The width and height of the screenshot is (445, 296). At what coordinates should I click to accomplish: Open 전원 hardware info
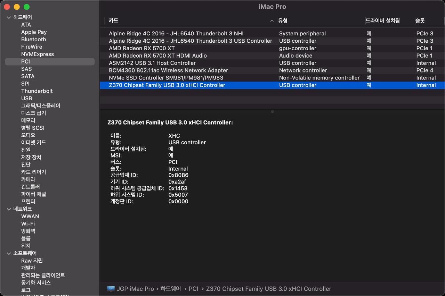coord(26,150)
